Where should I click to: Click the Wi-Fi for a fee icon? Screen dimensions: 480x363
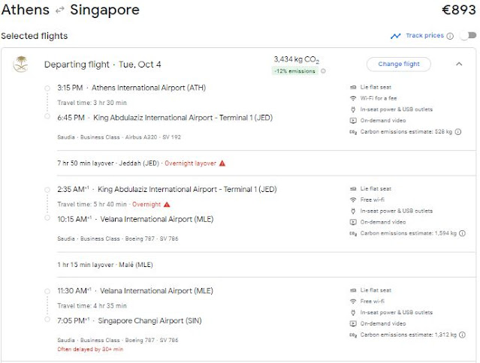[x=353, y=98]
